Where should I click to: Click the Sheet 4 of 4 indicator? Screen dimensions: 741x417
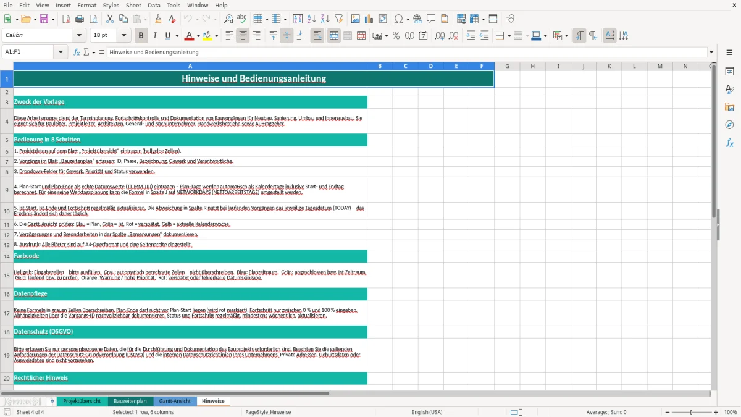tap(30, 412)
